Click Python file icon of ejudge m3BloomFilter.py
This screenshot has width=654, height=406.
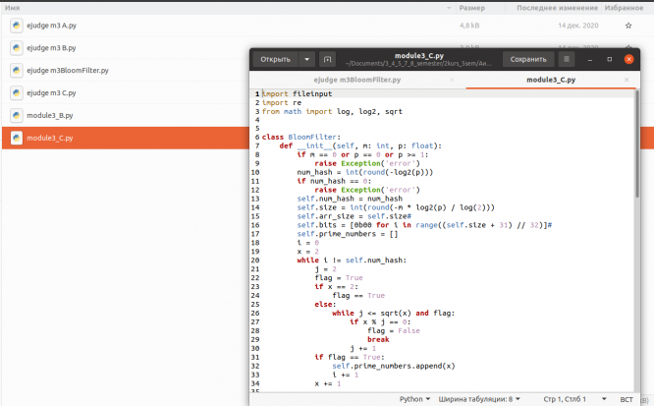(x=17, y=71)
